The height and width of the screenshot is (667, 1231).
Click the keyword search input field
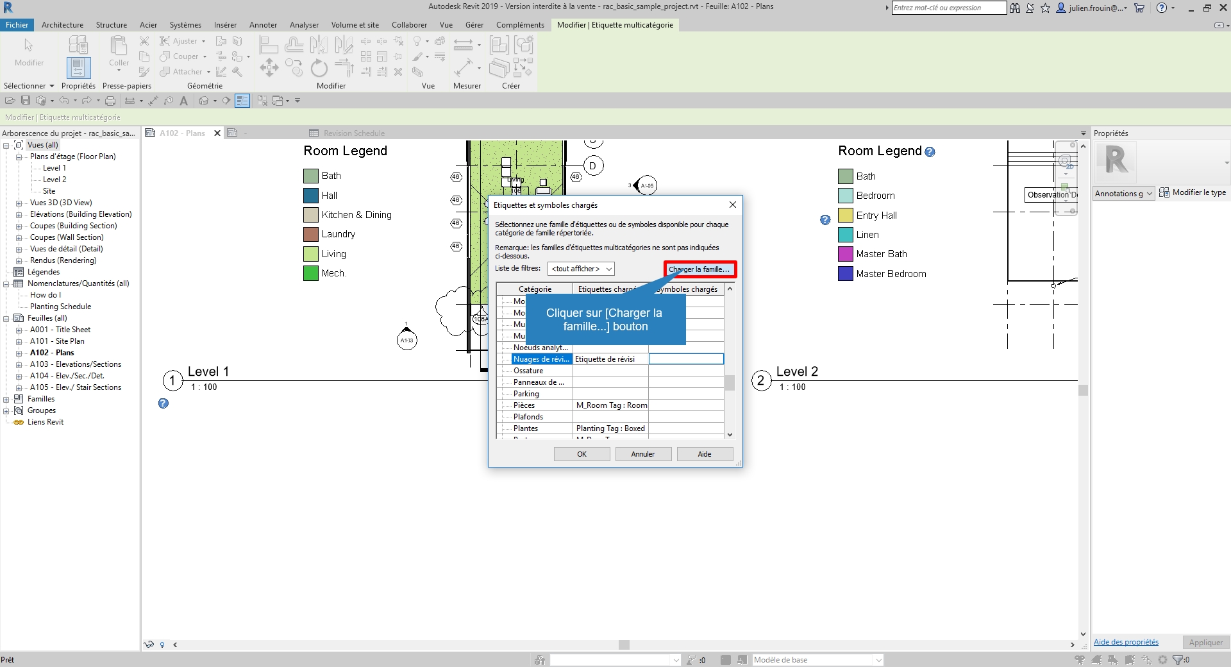(x=948, y=8)
